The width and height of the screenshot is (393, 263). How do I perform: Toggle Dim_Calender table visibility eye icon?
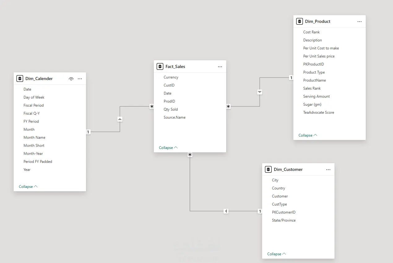tap(71, 79)
